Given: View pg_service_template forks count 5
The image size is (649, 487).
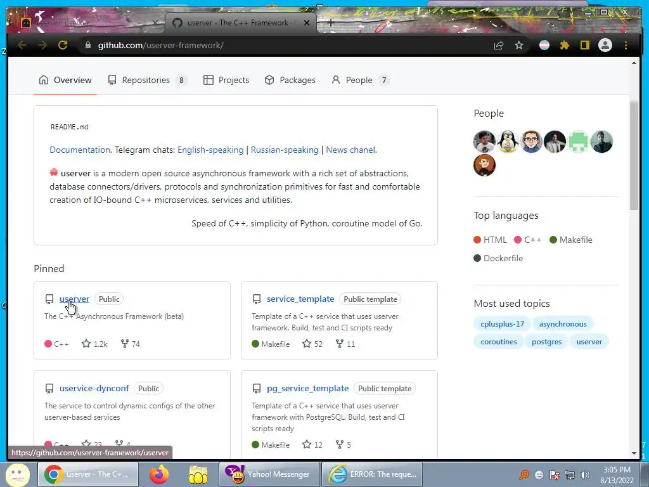Looking at the screenshot, I should point(344,445).
